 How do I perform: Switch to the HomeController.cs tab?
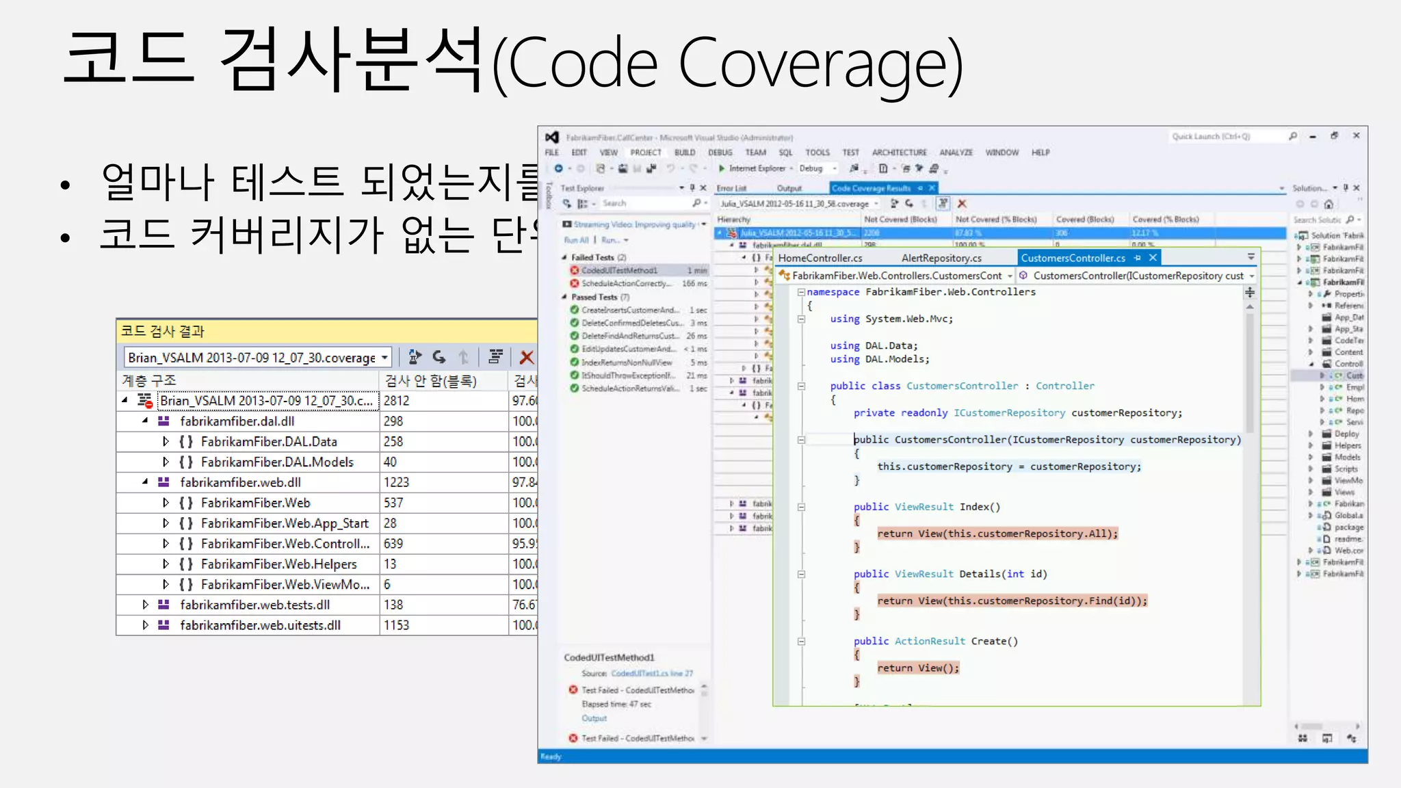(820, 258)
